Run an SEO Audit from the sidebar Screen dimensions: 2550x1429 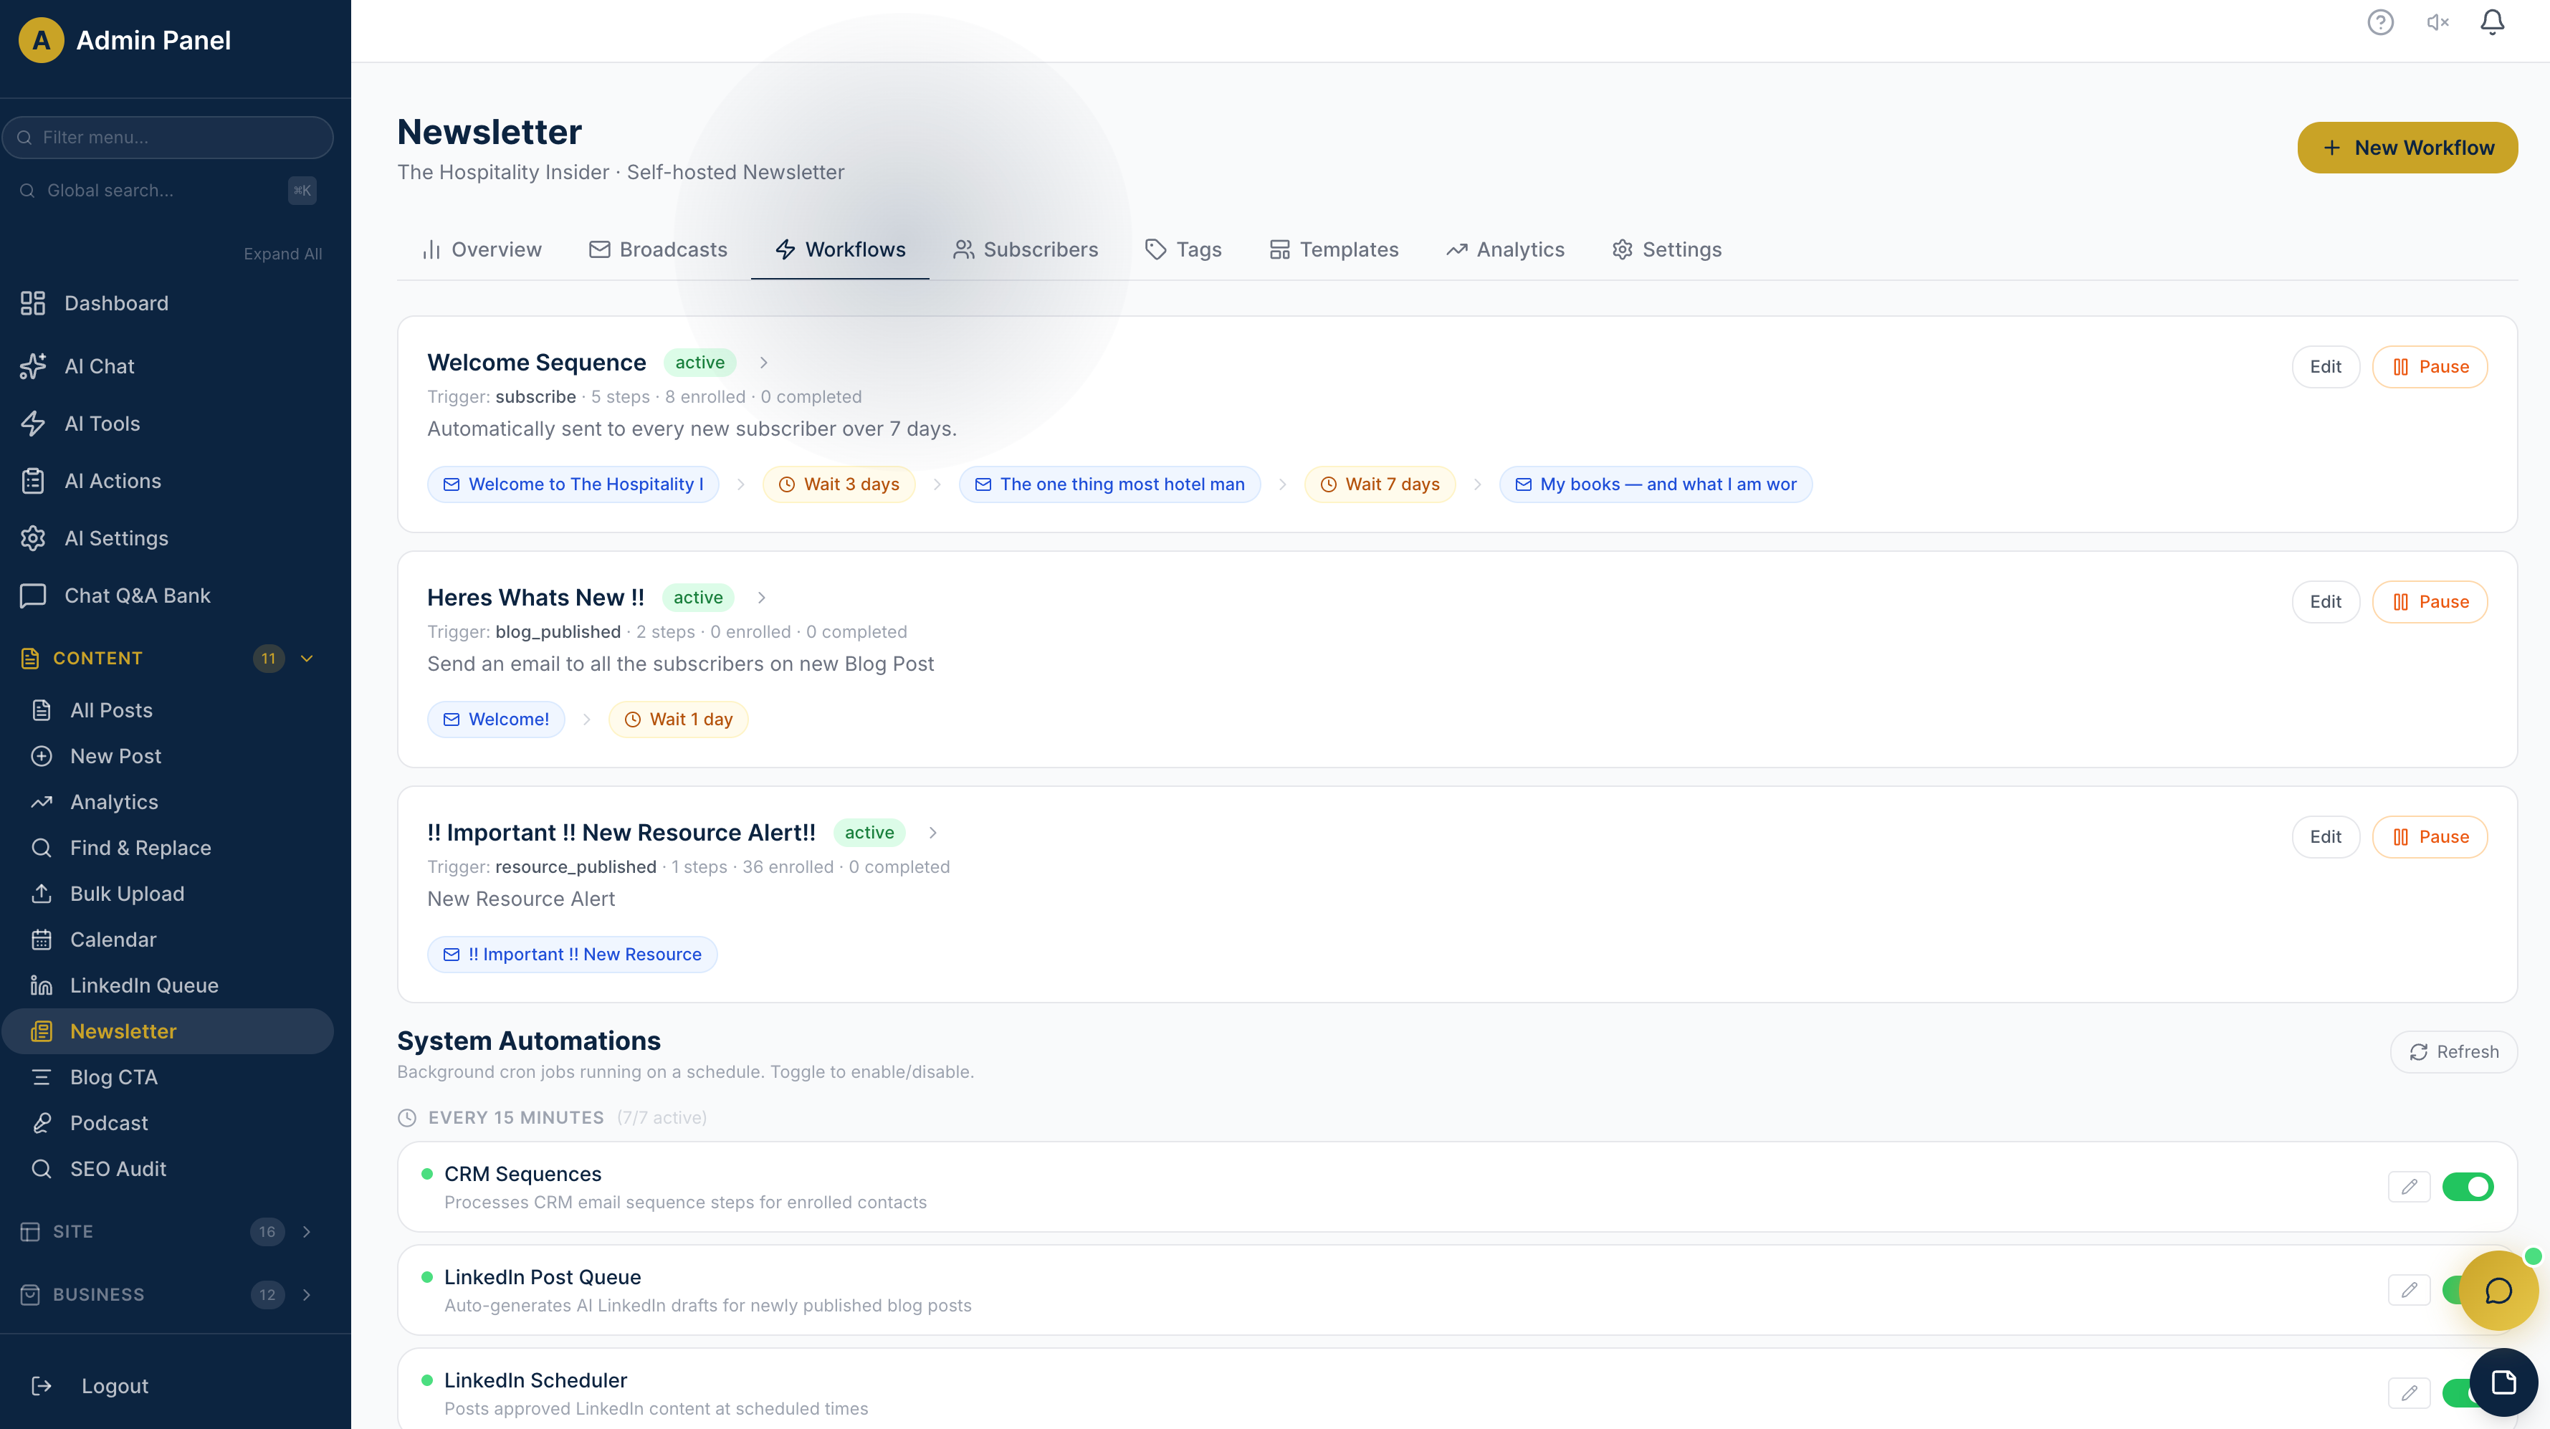(116, 1169)
